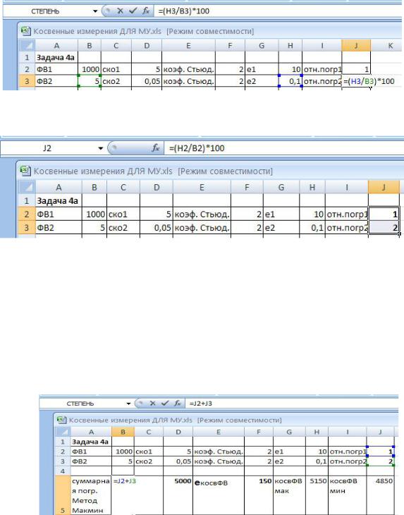Image resolution: width=404 pixels, height=515 pixels.
Task: Click selected cell J2 with bold 1, J2 name-box sheet
Action: point(384,214)
